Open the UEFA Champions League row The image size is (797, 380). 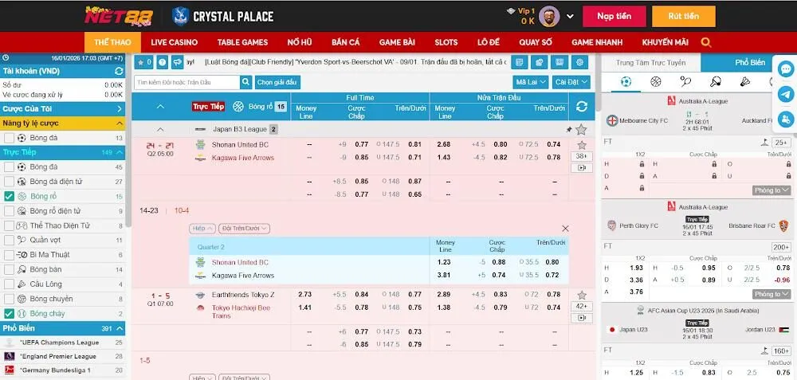pos(62,343)
